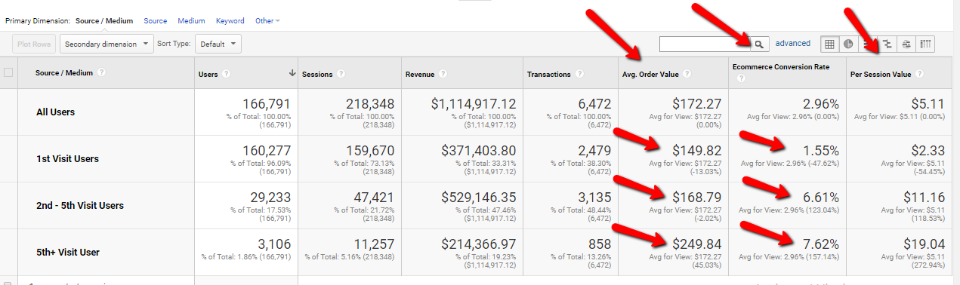This screenshot has width=960, height=285.
Task: Select the term cloud view icon
Action: [906, 44]
